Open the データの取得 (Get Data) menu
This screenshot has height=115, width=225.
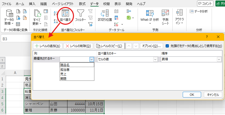[9, 17]
